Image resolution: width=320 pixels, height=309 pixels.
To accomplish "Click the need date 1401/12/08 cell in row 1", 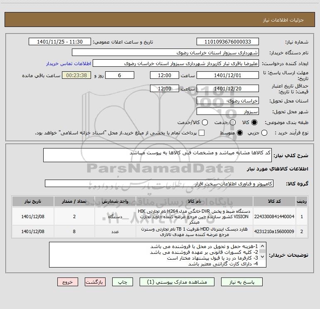I will pyautogui.click(x=33, y=217).
